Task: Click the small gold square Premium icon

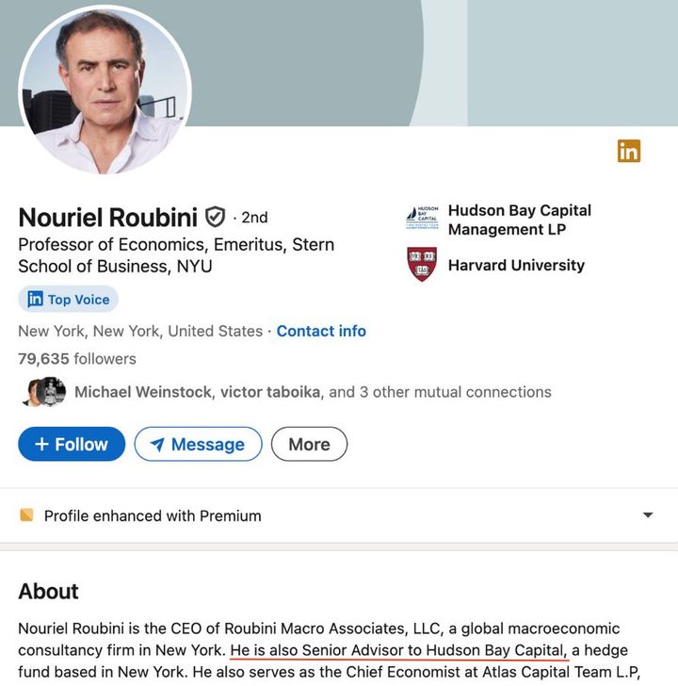Action: coord(26,515)
